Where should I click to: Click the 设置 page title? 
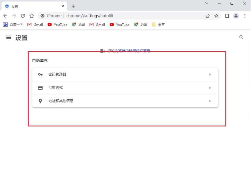tap(22, 38)
